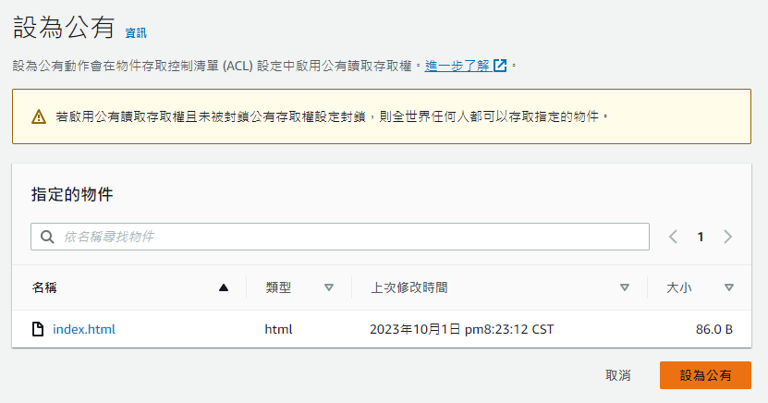
Task: Click the external link icon after 進一步了解
Action: pyautogui.click(x=500, y=66)
